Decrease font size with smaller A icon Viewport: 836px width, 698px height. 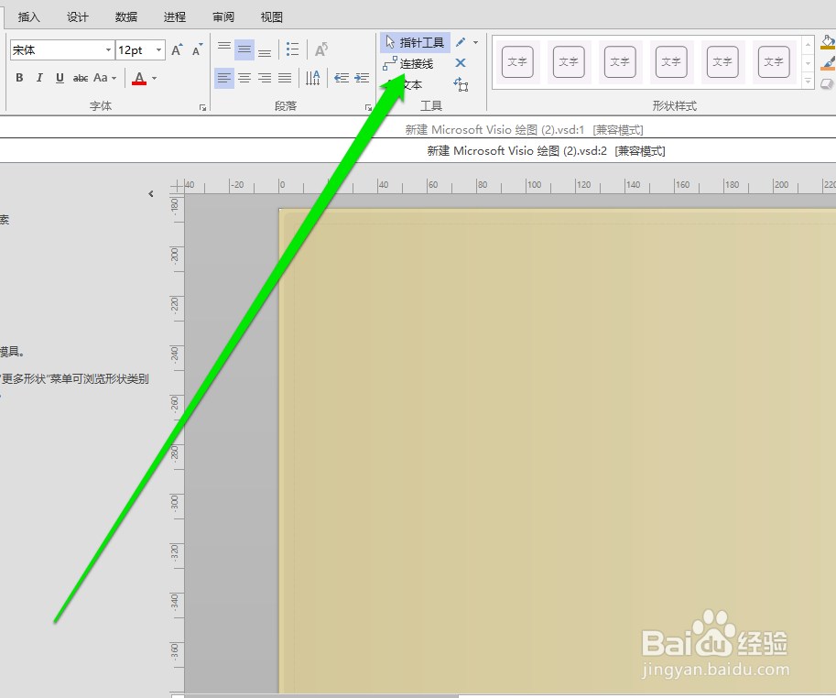[197, 50]
